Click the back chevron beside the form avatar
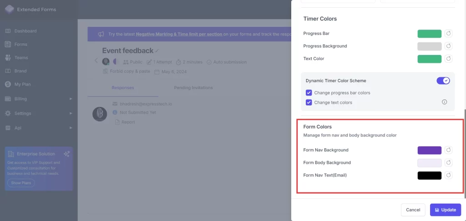 96,60
